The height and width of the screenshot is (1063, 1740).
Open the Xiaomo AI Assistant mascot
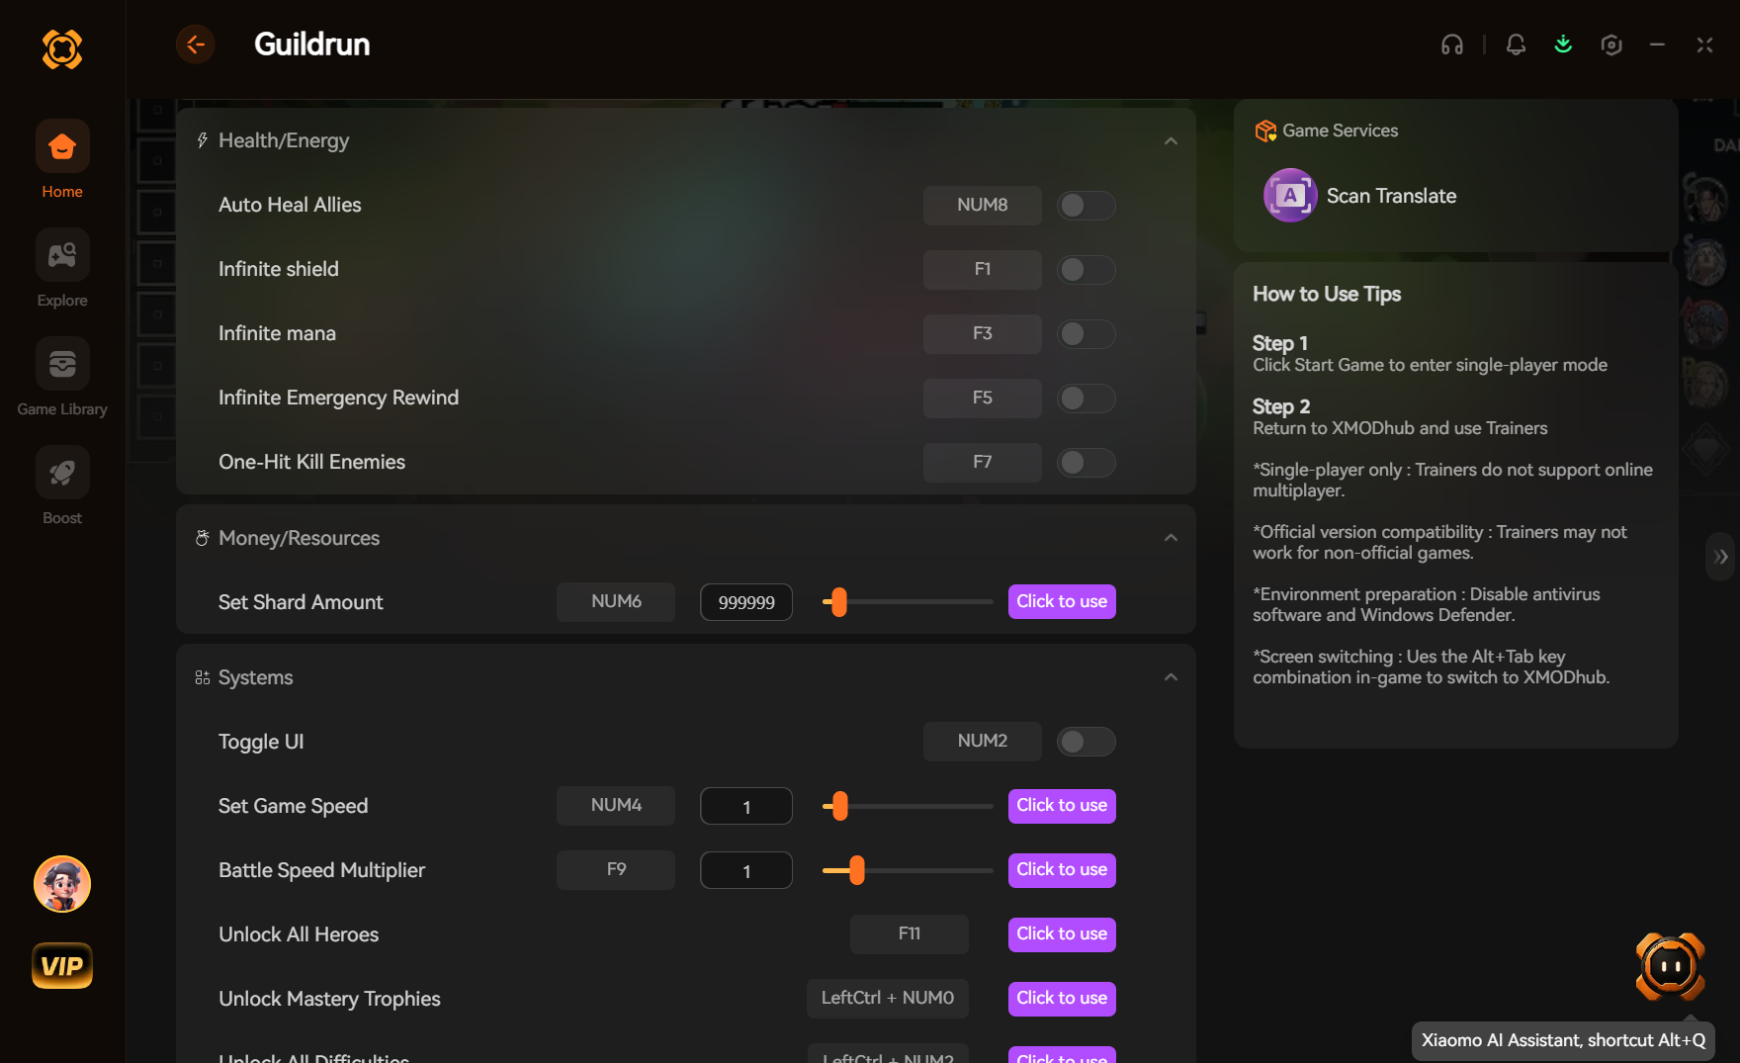point(1671,966)
